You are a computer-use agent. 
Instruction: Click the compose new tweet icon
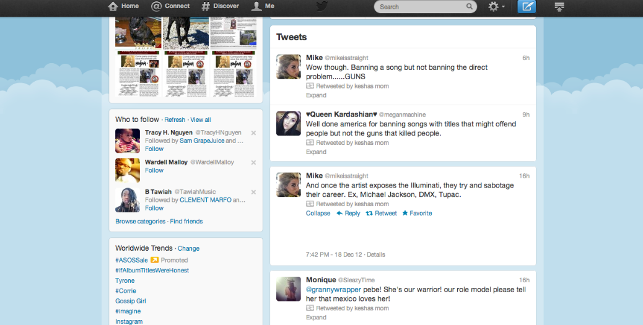pos(527,7)
